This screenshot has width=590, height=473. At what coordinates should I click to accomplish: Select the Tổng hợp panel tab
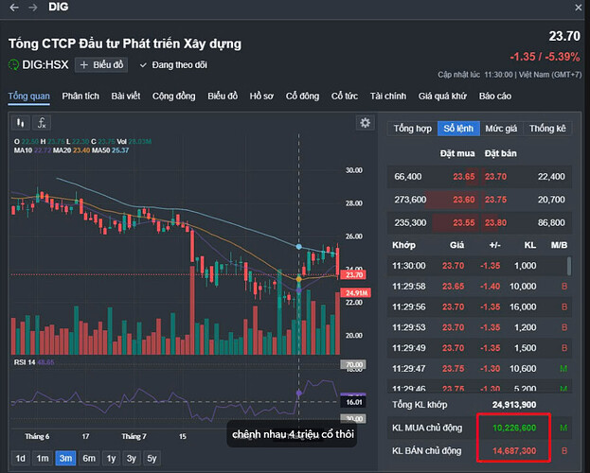pyautogui.click(x=413, y=129)
